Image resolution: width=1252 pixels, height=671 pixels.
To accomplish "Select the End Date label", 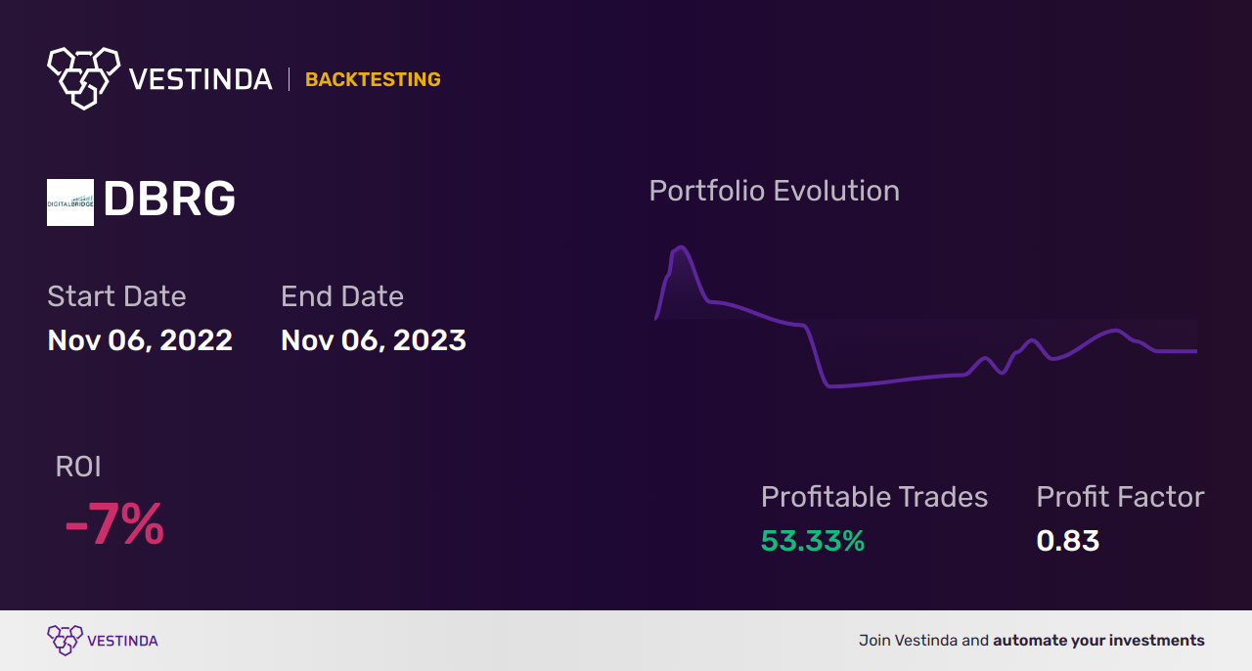I will pyautogui.click(x=342, y=295).
